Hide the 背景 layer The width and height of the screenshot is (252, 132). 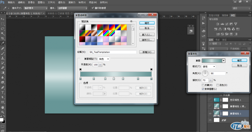[210, 120]
